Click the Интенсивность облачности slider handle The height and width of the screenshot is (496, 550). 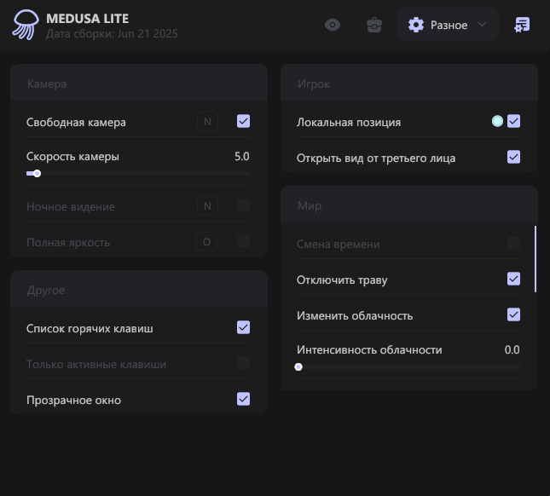pos(298,367)
